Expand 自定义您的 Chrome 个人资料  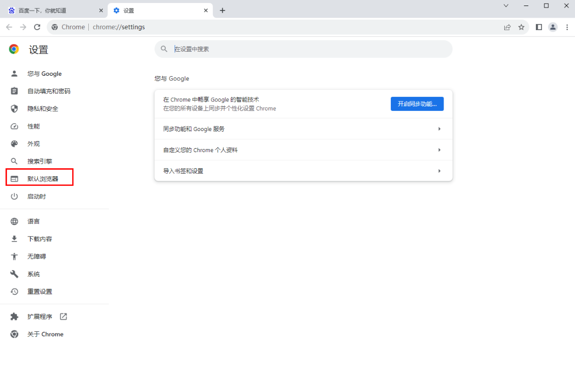[x=302, y=150]
